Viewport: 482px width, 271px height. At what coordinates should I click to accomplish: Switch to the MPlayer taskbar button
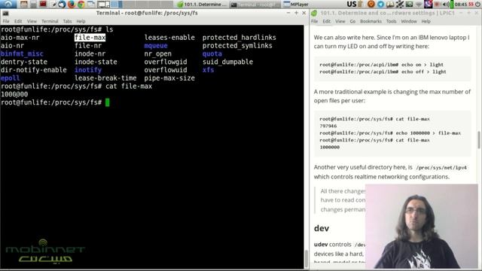coord(296,5)
